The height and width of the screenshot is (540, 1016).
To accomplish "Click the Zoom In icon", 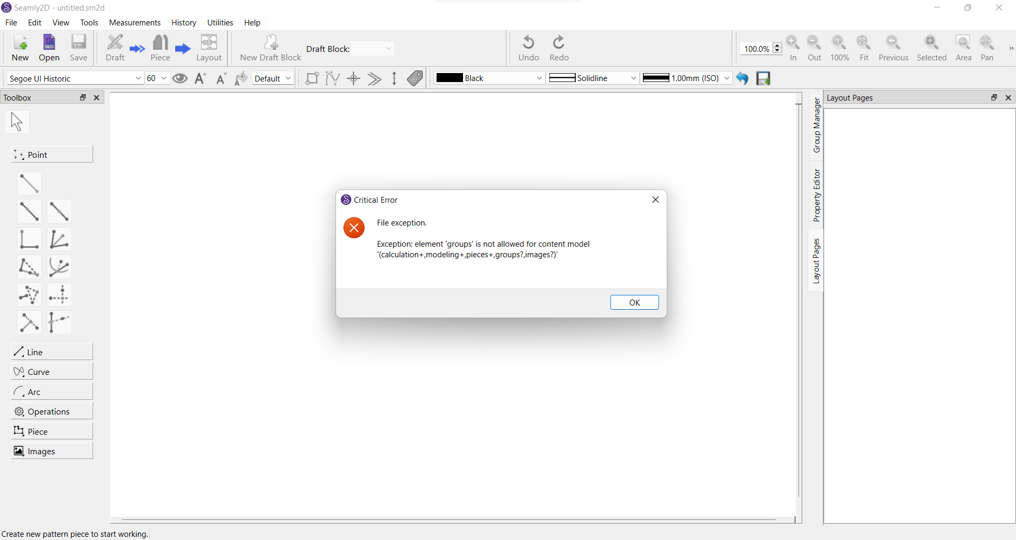I will 793,48.
